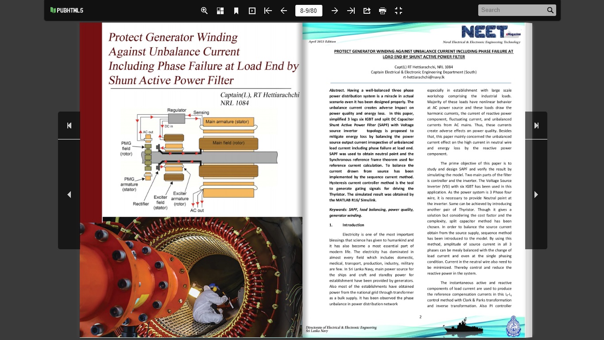
Task: Click 'Naval Electrical & Electronic Engineering Technology' tagline
Action: tap(481, 42)
